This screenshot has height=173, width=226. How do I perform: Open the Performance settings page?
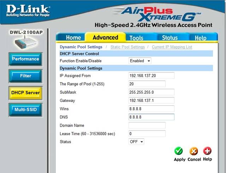click(x=25, y=59)
